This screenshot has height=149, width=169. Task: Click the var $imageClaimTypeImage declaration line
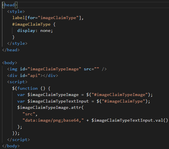[x=85, y=95]
